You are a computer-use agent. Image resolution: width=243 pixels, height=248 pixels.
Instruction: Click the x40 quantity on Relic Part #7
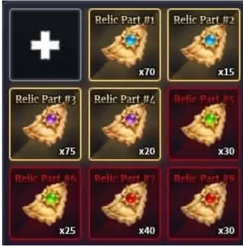click(147, 231)
